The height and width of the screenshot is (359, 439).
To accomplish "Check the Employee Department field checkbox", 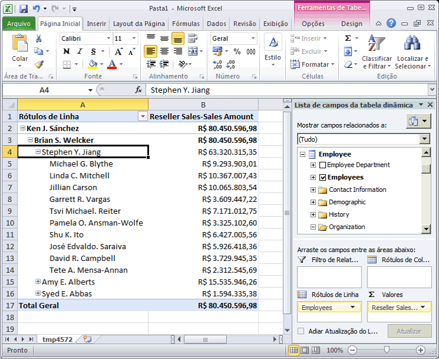I will point(322,165).
